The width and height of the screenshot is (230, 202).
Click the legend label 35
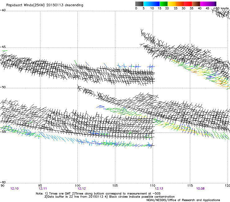(x=191, y=8)
